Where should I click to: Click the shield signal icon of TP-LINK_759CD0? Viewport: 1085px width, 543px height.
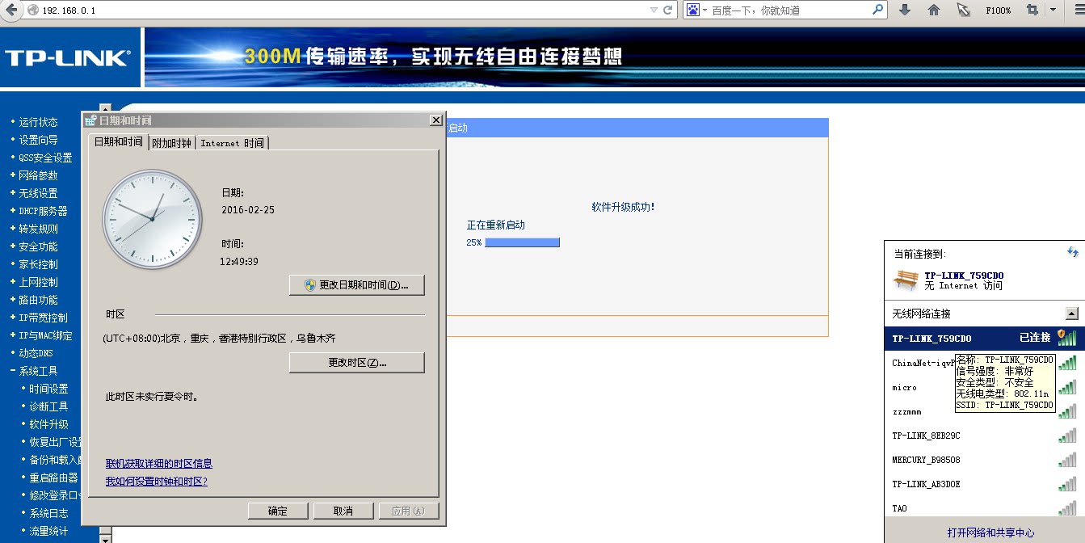(x=1067, y=337)
